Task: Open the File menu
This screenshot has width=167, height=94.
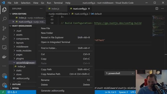Action: (x=9, y=3)
